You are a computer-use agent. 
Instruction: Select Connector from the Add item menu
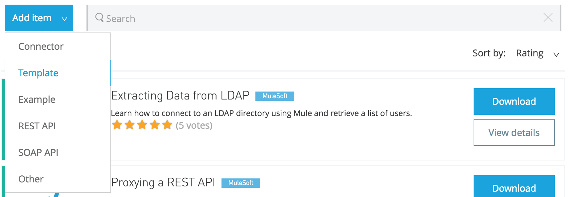point(41,46)
